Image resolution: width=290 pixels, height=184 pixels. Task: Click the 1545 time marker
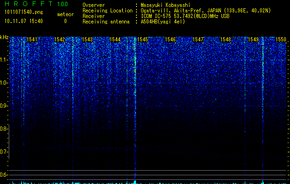tap(143, 40)
